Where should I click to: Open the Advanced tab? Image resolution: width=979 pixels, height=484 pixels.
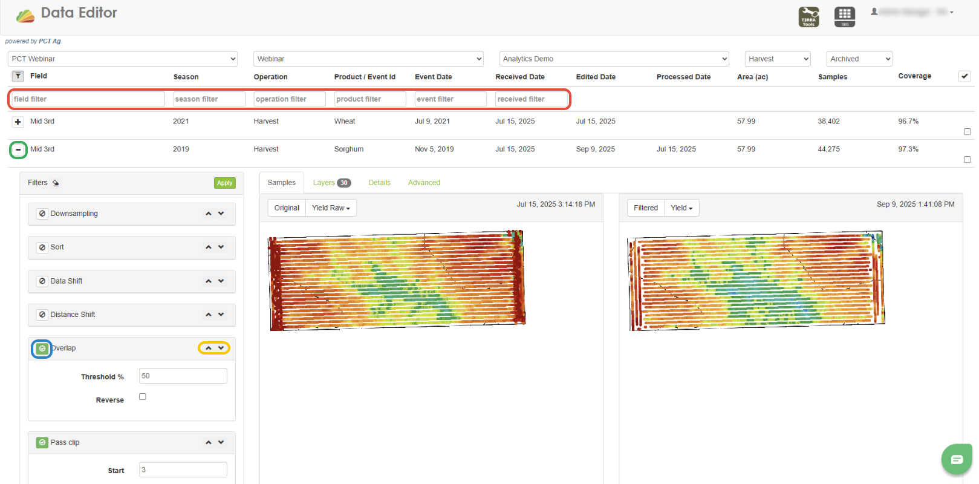(x=424, y=183)
